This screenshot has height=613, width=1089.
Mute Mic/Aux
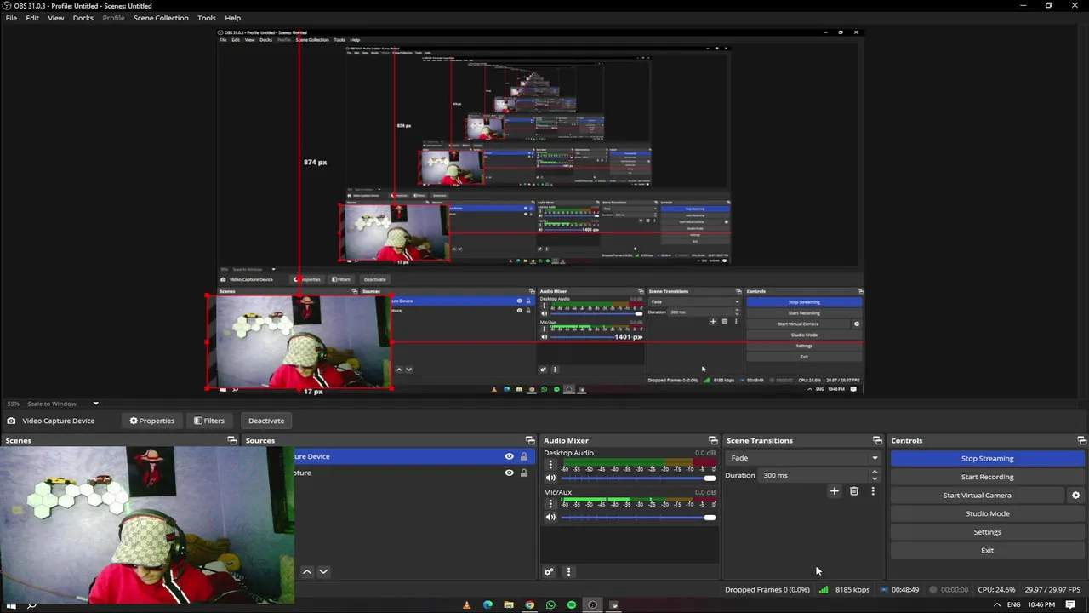pyautogui.click(x=550, y=518)
